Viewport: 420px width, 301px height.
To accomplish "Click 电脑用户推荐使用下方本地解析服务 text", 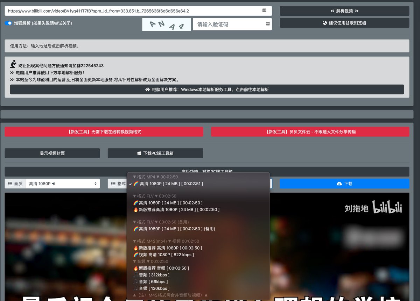I will click(x=50, y=73).
